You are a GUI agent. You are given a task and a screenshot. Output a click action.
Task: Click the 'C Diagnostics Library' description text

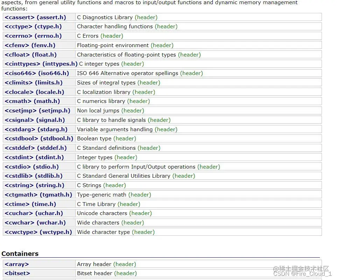pyautogui.click(x=105, y=17)
